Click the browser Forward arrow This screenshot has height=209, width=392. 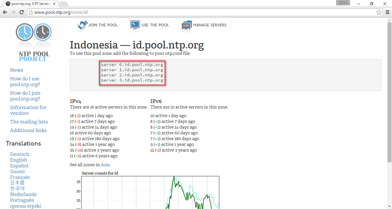(13, 12)
